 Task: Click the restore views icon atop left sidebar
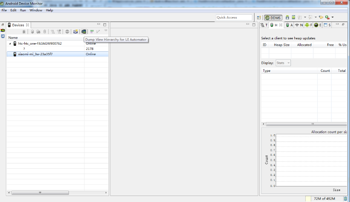(x=3, y=25)
